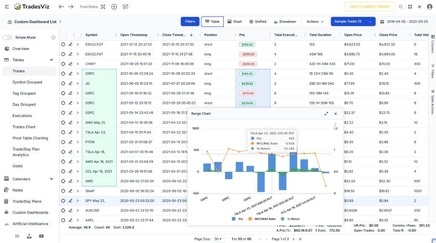Select the circle toggle for AMD row
436x243 pixels.
coord(63,181)
